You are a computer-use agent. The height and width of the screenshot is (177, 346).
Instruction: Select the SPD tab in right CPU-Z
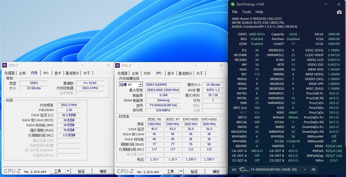(x=159, y=73)
